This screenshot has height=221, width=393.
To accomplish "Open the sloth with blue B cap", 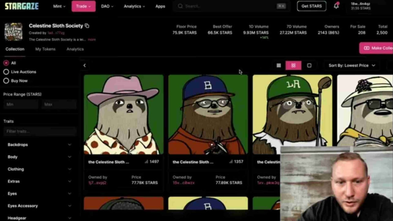I will click(208, 114).
